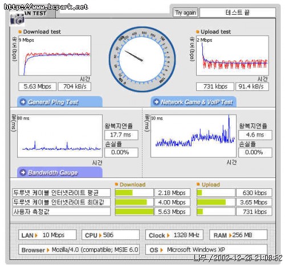Click the 630 kbps upload bar
Viewport: 285px width, 265px height.
(x=216, y=193)
